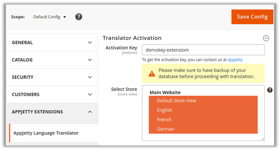This screenshot has width=280, height=150.
Task: Open the Default Config scope dropdown
Action: coord(50,17)
